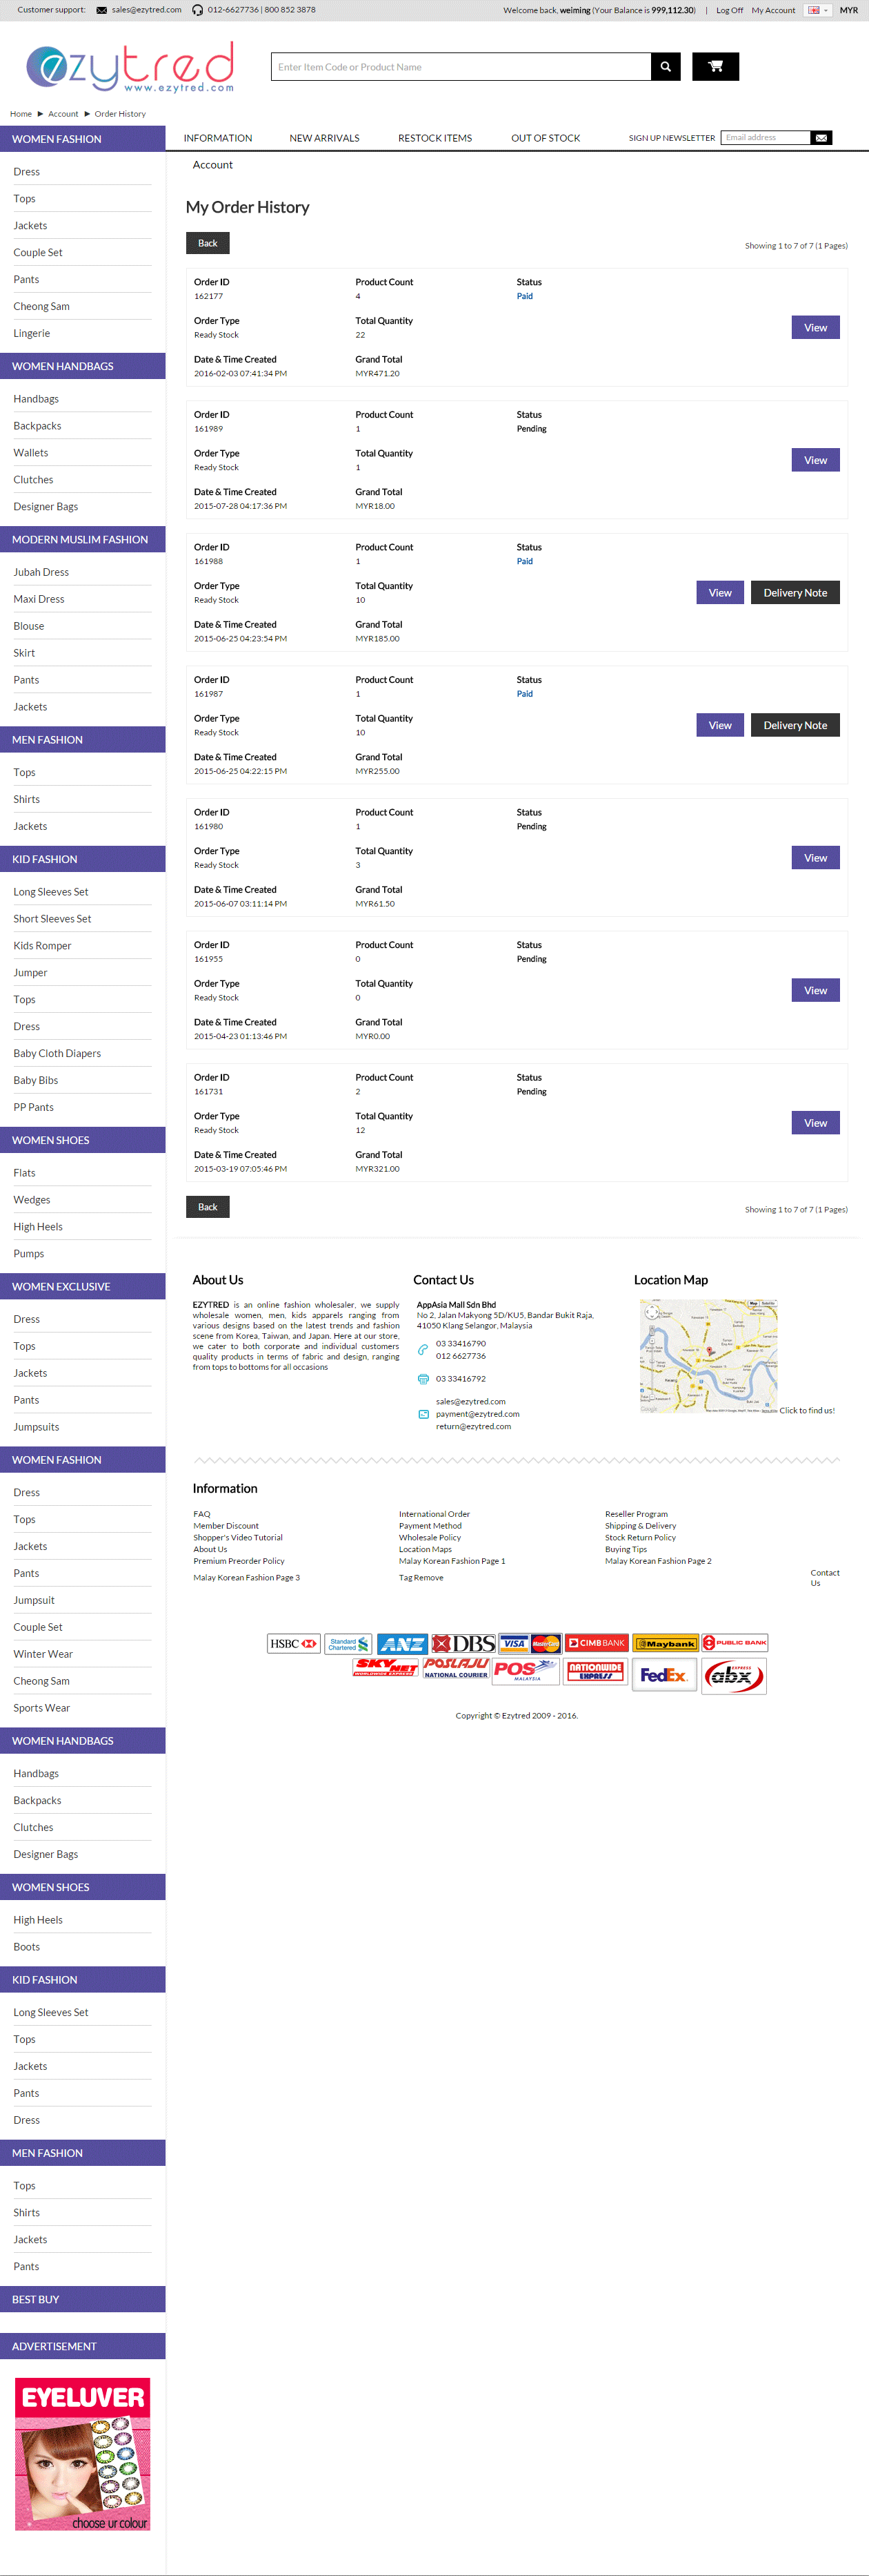
Task: Click into the product search field
Action: click(x=461, y=67)
